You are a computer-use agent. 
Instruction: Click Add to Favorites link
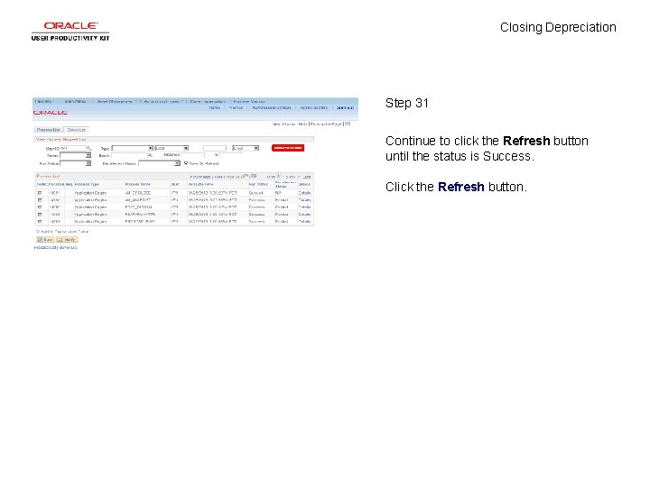[313, 107]
